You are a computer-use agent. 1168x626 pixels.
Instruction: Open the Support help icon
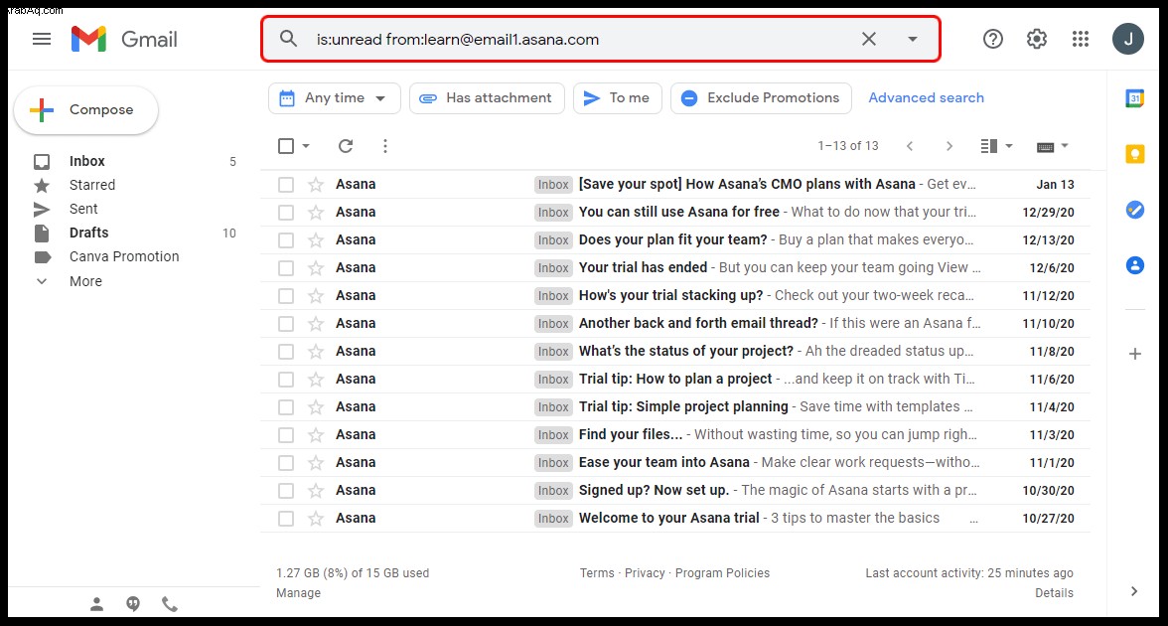[x=993, y=39]
